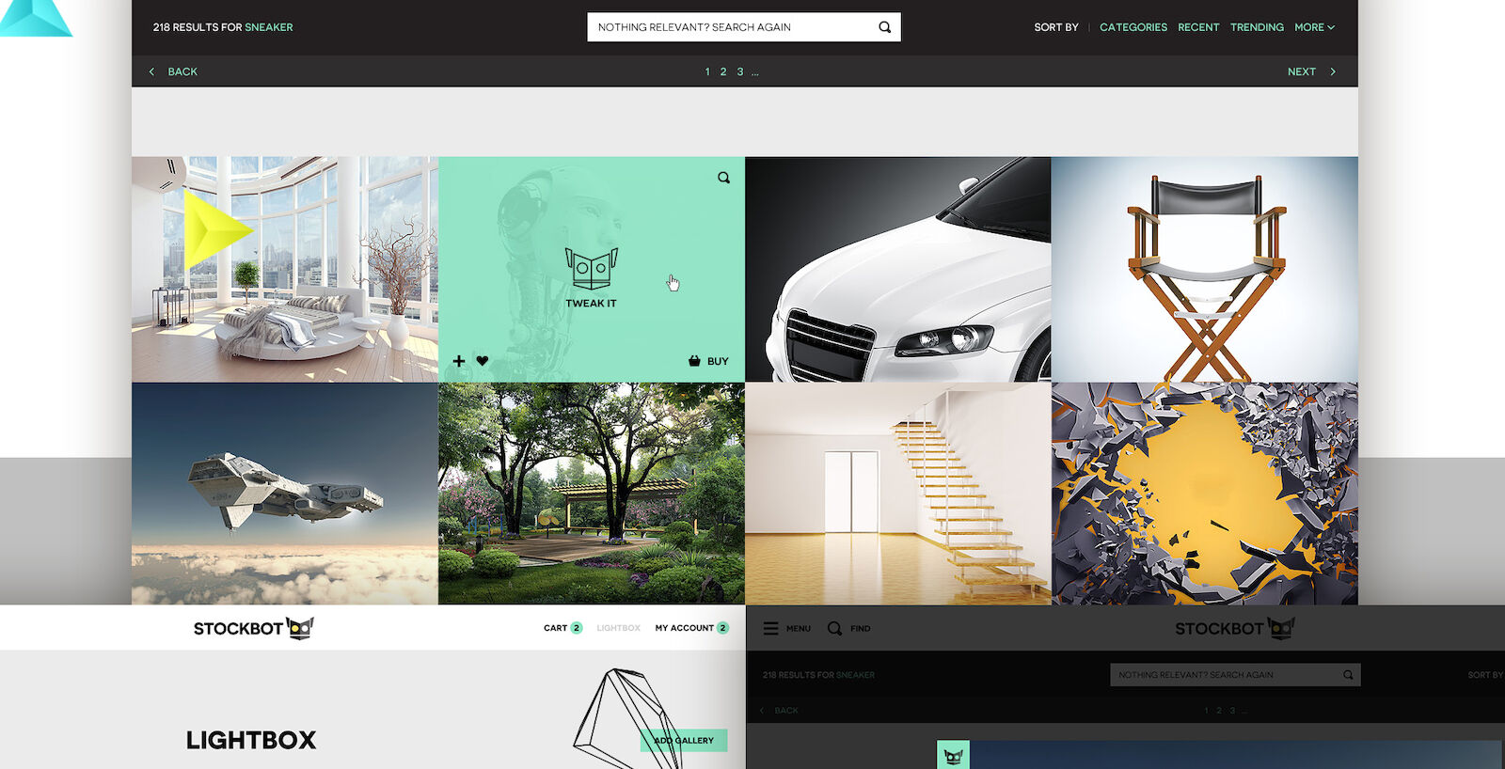The height and width of the screenshot is (769, 1505).
Task: Sort results by Categories
Action: click(x=1133, y=27)
